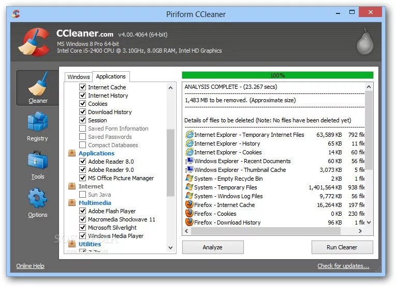Click the Piriform pear icon
This screenshot has width=396, height=287.
[365, 41]
